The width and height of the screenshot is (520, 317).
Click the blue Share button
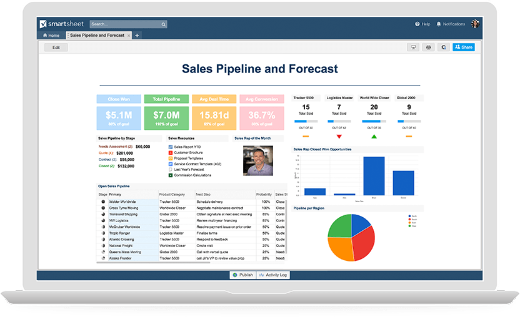coord(464,47)
